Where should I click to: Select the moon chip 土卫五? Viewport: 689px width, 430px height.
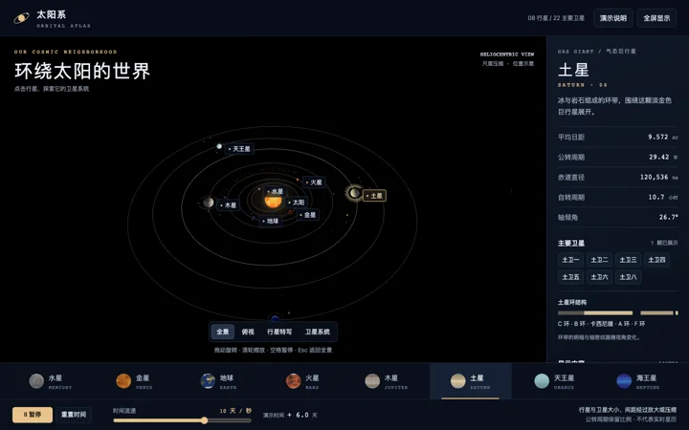[570, 277]
